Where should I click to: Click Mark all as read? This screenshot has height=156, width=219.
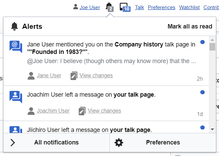(190, 26)
